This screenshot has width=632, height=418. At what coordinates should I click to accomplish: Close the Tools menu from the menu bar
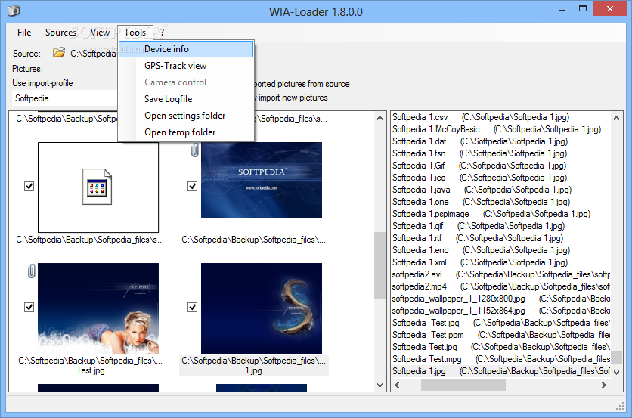point(135,33)
